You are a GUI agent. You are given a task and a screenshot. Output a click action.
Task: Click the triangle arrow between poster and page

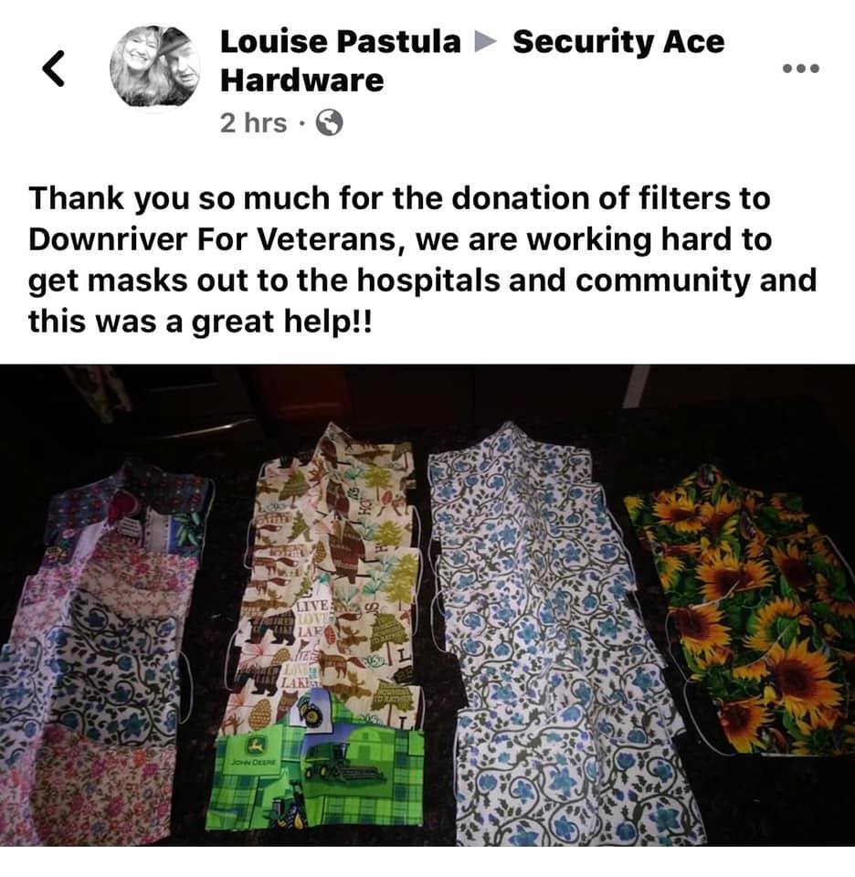tap(485, 42)
